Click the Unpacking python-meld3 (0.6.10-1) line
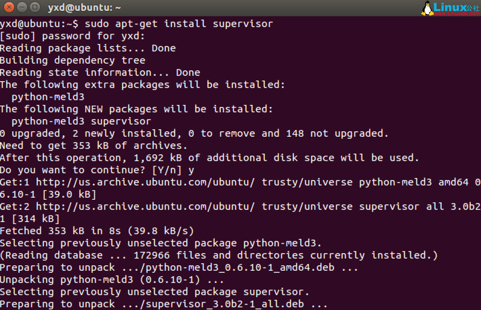The width and height of the screenshot is (481, 310). pos(112,280)
